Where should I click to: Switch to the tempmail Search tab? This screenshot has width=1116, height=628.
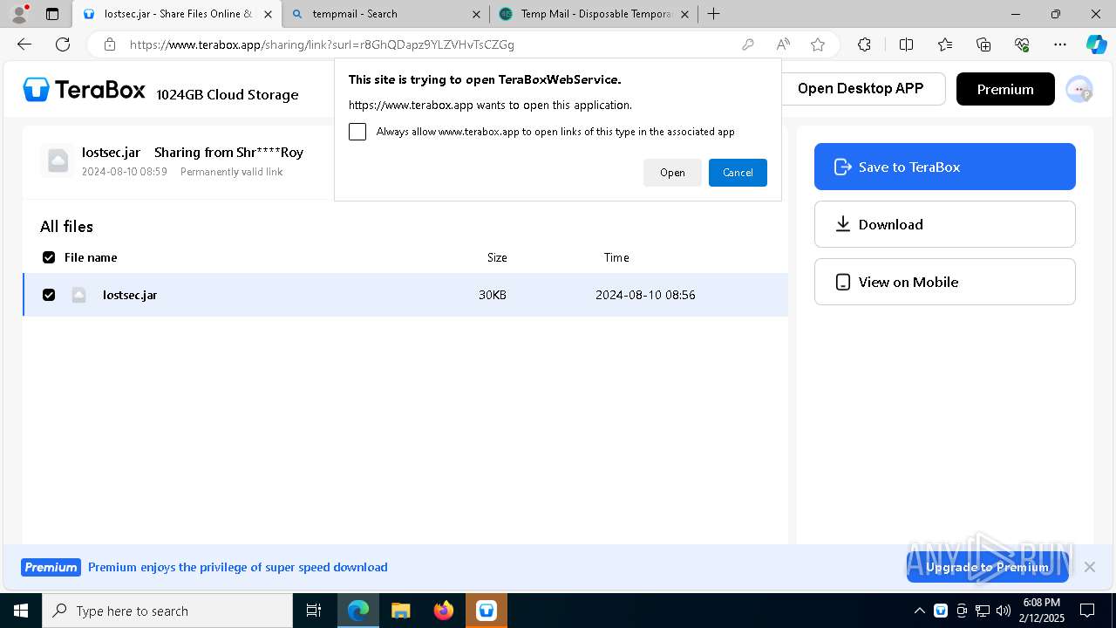pos(386,14)
